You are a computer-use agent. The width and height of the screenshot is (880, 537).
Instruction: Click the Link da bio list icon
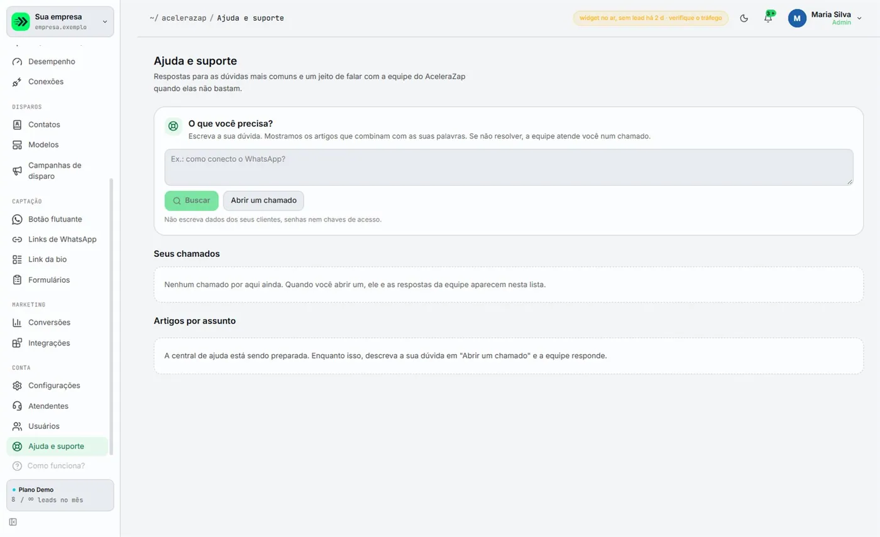click(x=18, y=259)
